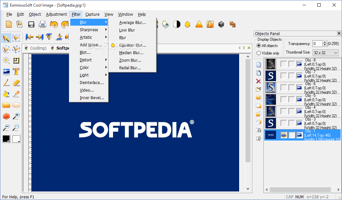Expand the Color submenu

(x=89, y=67)
